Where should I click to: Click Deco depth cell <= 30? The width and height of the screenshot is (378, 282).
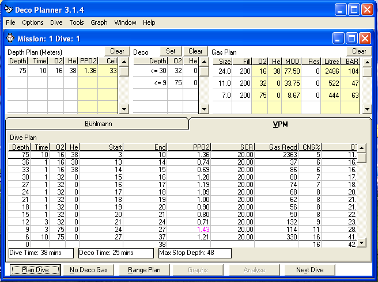coord(150,71)
